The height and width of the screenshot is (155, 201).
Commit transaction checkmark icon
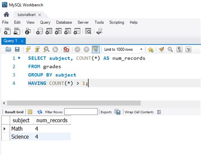point(78,49)
